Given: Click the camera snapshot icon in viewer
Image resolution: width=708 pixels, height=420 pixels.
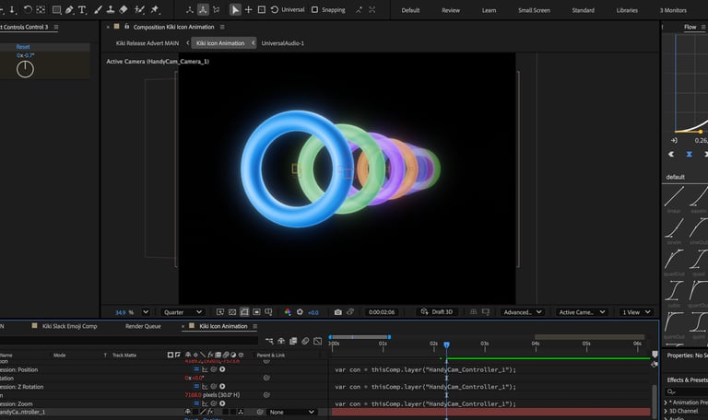Looking at the screenshot, I should pos(337,312).
